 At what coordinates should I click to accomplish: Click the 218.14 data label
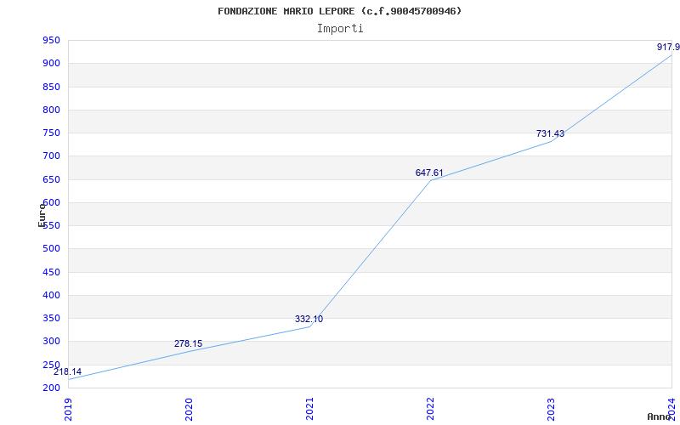(x=68, y=371)
